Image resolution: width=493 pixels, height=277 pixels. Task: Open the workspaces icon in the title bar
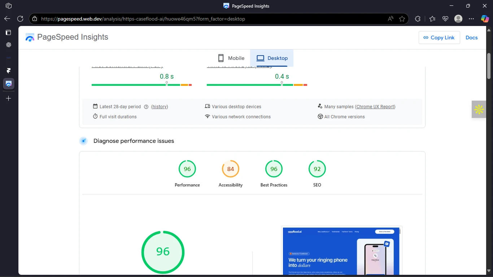click(9, 6)
